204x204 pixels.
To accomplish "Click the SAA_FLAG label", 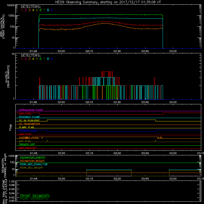I will tap(25, 134).
